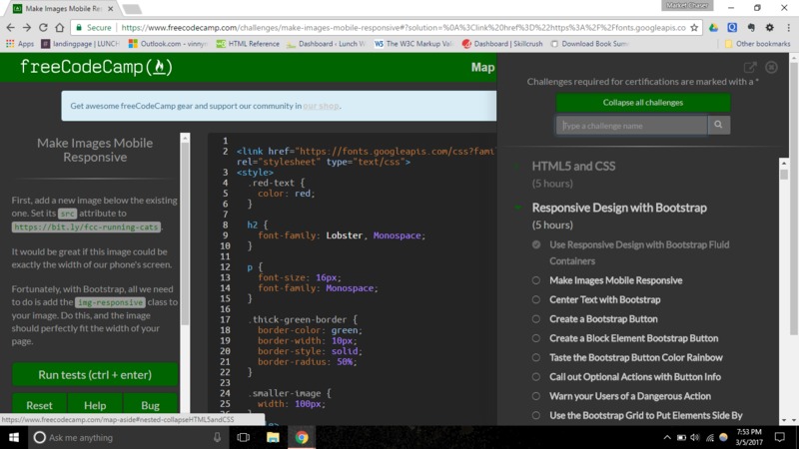799x449 pixels.
Task: Close the challenge map panel
Action: coord(773,68)
